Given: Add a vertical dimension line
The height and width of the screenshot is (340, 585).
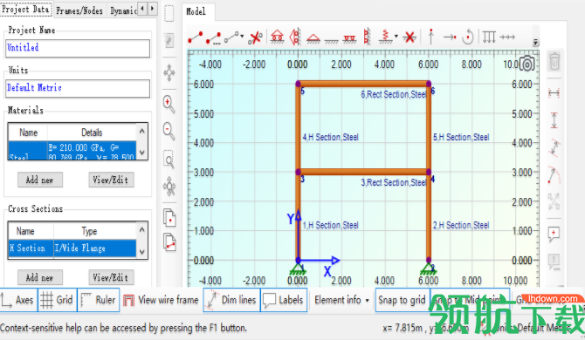Looking at the screenshot, I should (x=554, y=120).
